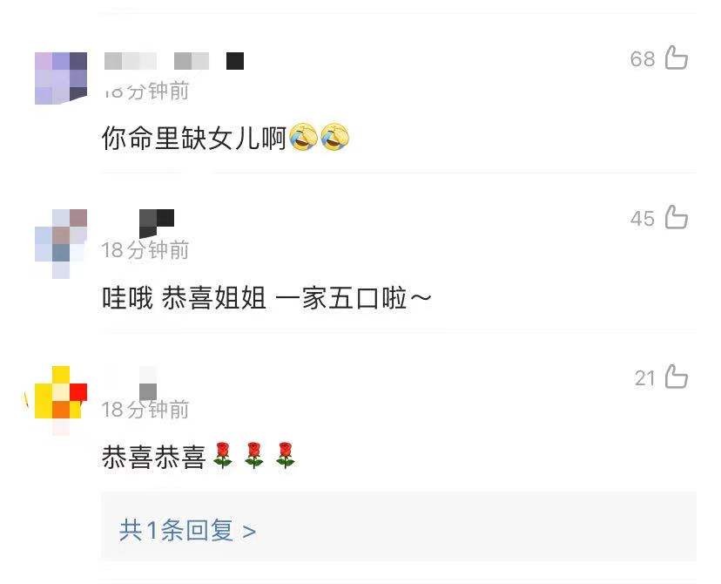
Task: View avatar of the 哇哦 恭喜姐姐 commenter
Action: pos(61,243)
